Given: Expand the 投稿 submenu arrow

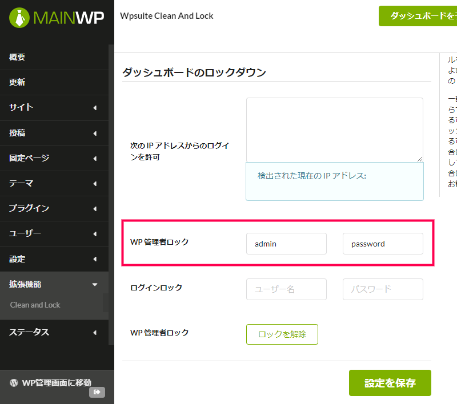Looking at the screenshot, I should click(x=95, y=134).
